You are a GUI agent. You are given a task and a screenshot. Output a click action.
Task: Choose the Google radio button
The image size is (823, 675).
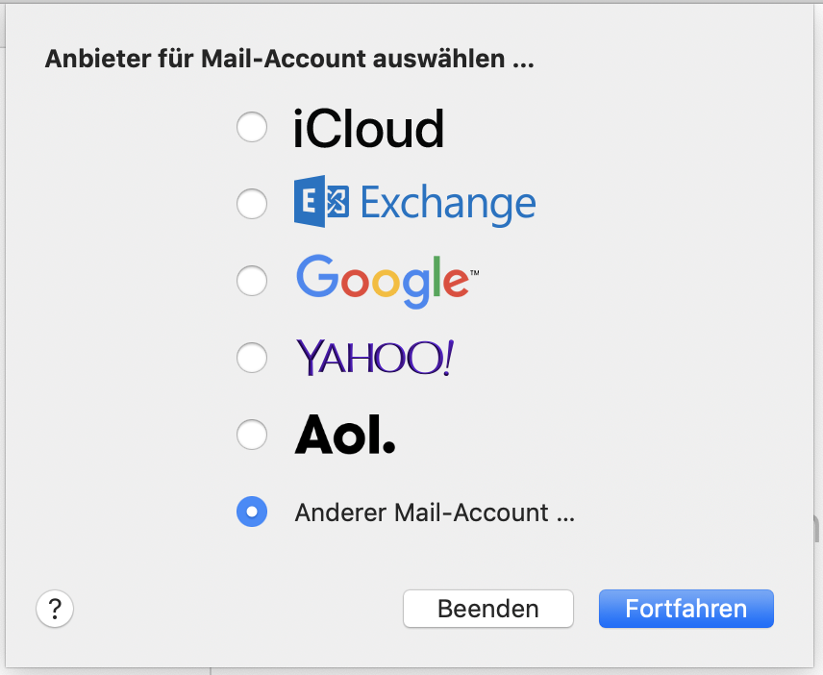[x=252, y=281]
